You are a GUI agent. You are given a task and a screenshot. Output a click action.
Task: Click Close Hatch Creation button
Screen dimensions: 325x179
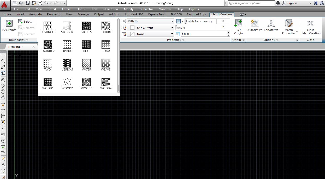(310, 27)
